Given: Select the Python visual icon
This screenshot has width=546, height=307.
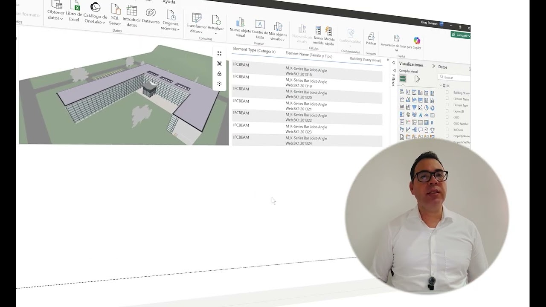Looking at the screenshot, I should point(402,129).
